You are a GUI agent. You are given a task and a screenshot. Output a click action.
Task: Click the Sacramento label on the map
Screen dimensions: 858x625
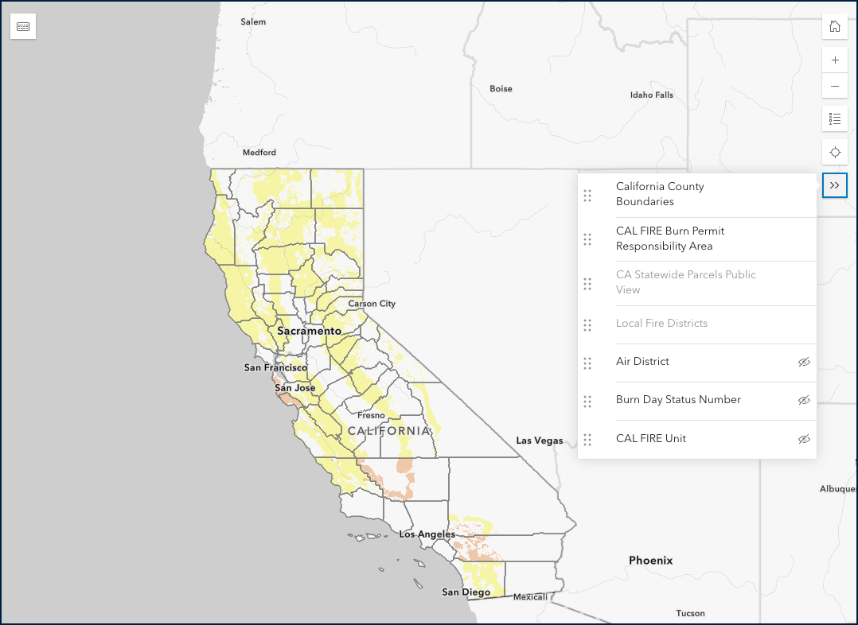pyautogui.click(x=309, y=331)
